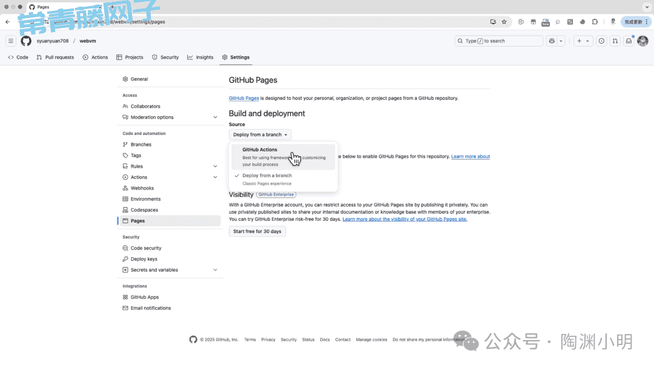Viewport: 654px width, 368px height.
Task: Open the user avatar menu
Action: (642, 41)
